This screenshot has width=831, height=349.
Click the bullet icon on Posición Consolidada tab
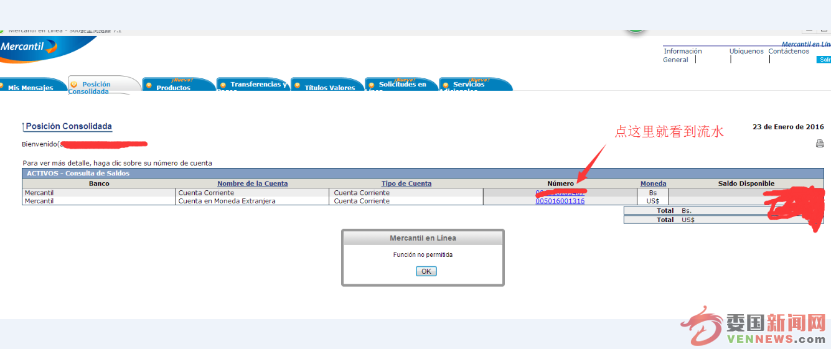pos(74,84)
